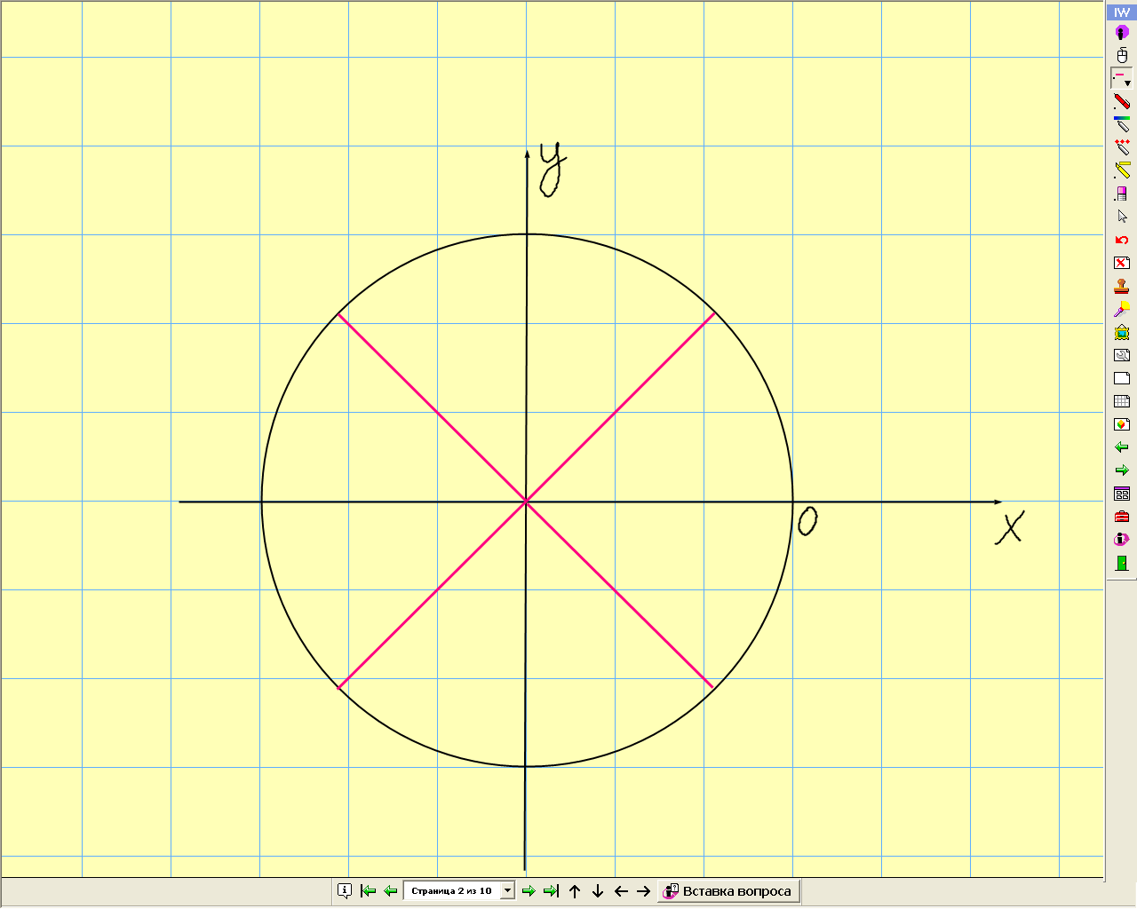This screenshot has width=1137, height=909.
Task: Open the page sorter thumbnails icon
Action: (x=1122, y=494)
